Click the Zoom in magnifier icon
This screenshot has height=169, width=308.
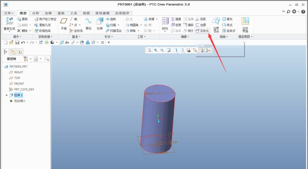click(x=156, y=50)
